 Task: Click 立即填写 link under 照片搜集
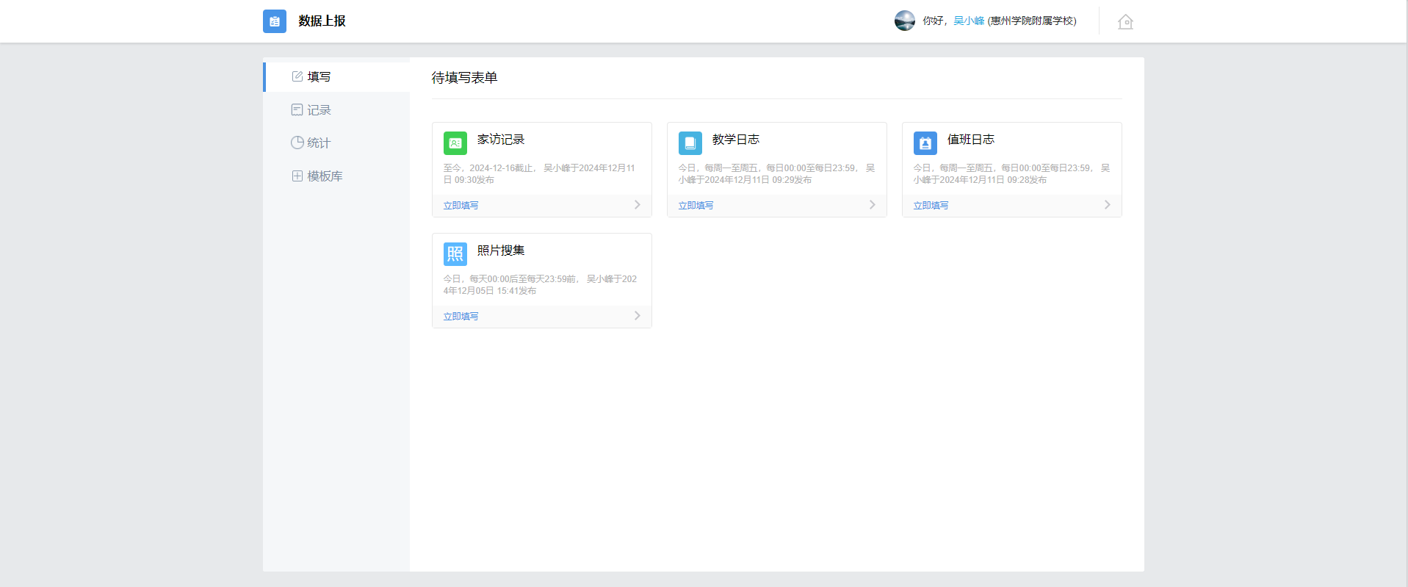click(x=461, y=317)
